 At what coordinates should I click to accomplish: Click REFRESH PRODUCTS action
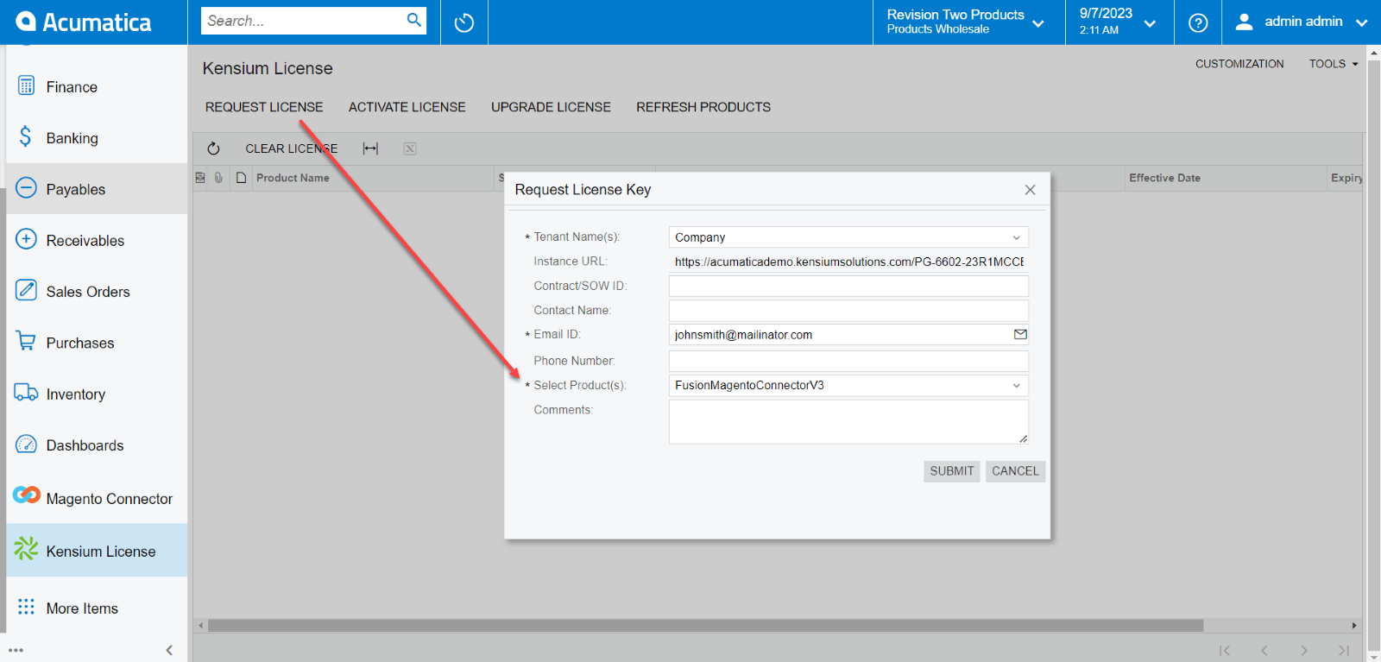point(703,107)
